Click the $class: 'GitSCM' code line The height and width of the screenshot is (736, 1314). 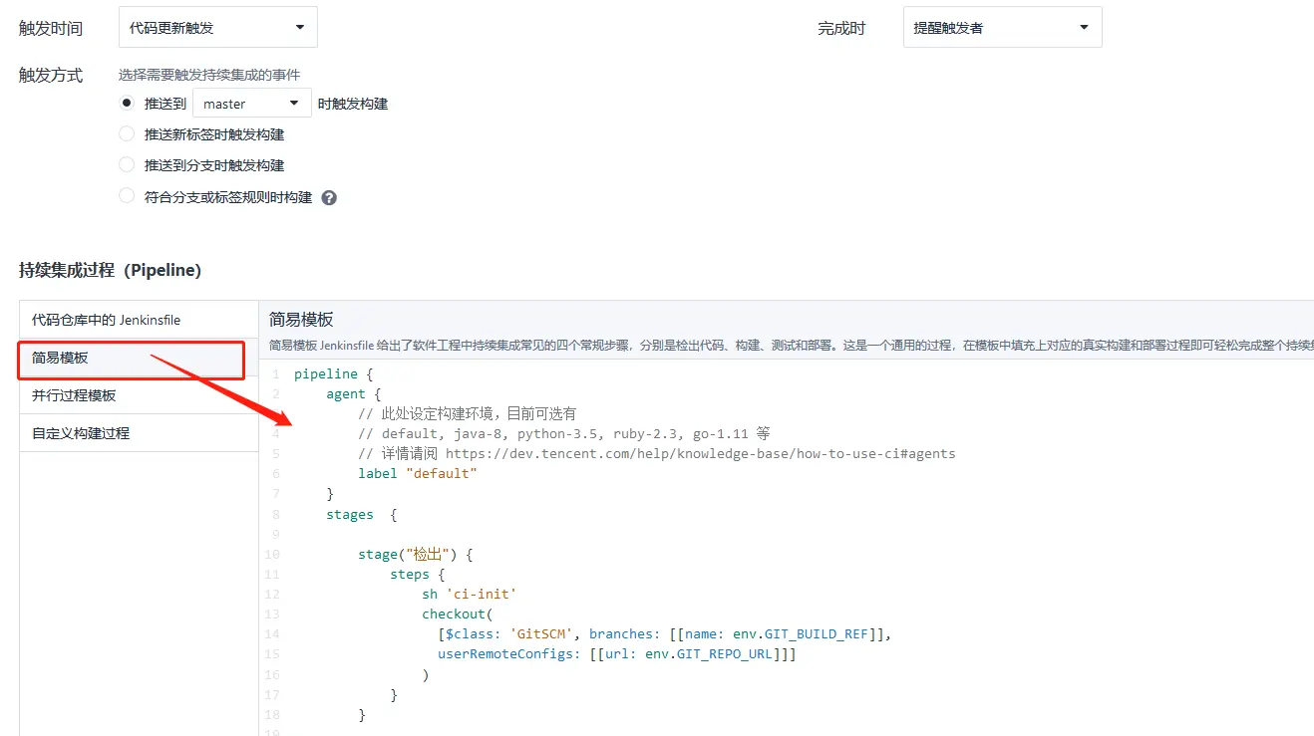[x=665, y=633]
